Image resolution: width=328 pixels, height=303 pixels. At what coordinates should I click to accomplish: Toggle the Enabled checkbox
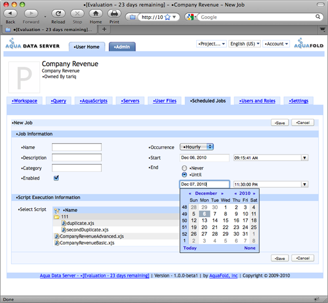(56, 178)
